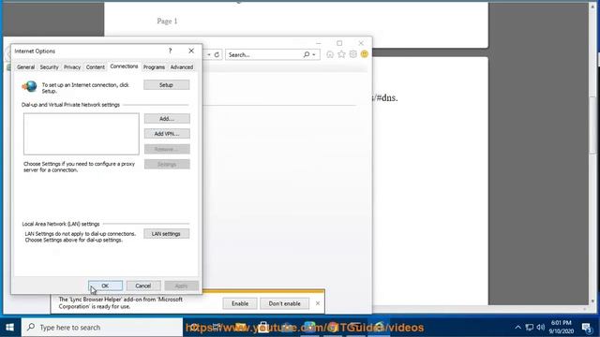This screenshot has height=337, width=600.
Task: Open the Action Center notification icon
Action: click(587, 328)
